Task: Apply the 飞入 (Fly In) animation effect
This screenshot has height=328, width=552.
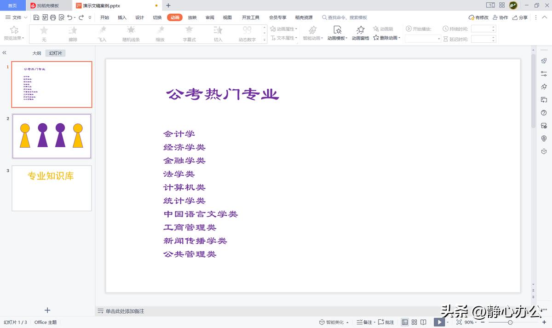Action: tap(102, 34)
